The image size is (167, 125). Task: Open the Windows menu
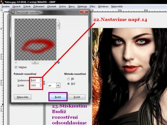(x=103, y=6)
